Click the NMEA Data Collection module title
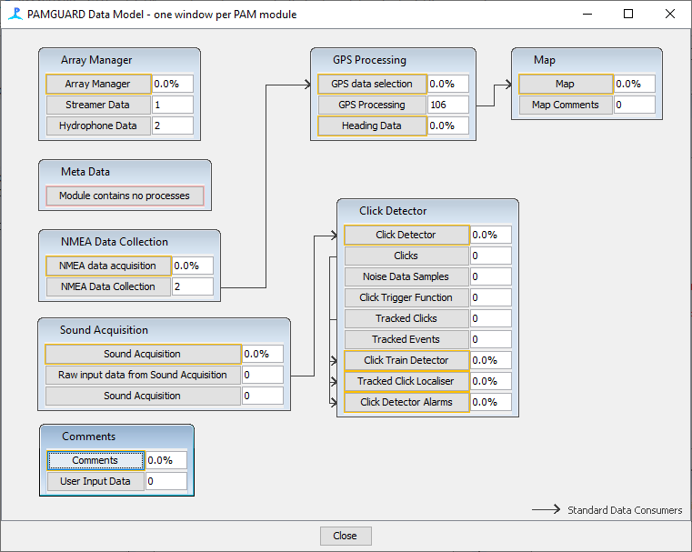Screen dimensions: 692x552 coord(115,242)
